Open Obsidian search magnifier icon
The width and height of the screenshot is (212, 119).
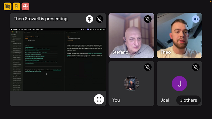click(x=19, y=32)
